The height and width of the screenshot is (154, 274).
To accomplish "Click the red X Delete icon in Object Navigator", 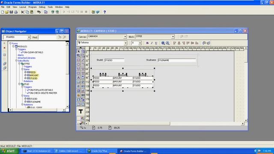I will [5, 48].
